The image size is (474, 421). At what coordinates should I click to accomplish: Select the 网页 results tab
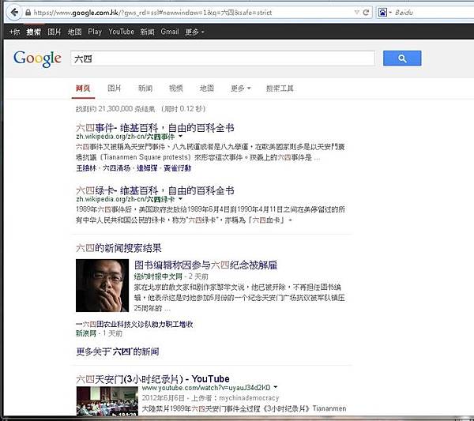83,88
